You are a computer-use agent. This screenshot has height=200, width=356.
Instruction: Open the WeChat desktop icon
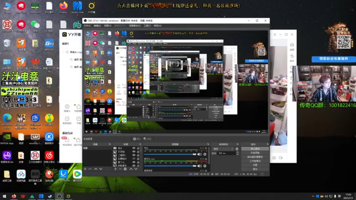(x=35, y=26)
